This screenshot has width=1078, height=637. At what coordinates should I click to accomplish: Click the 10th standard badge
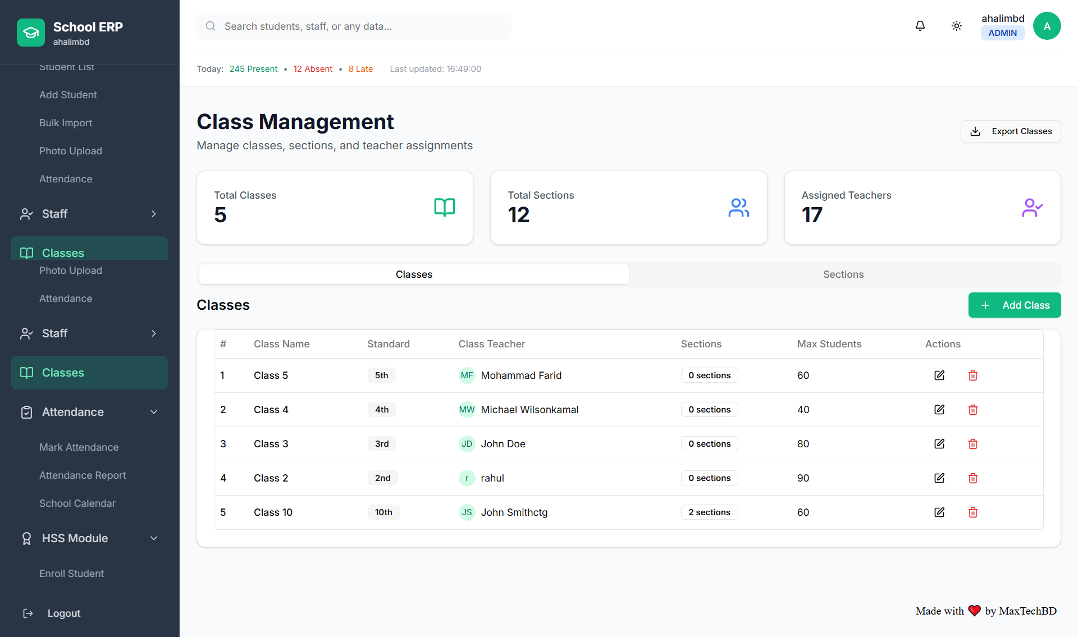pyautogui.click(x=383, y=512)
